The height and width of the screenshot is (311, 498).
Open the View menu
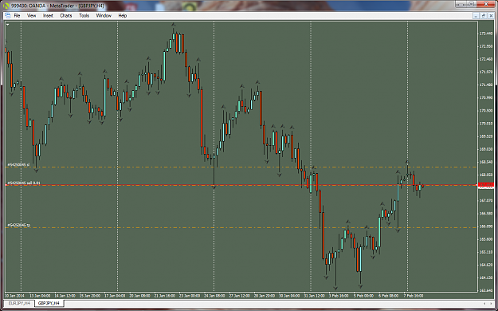pyautogui.click(x=31, y=16)
